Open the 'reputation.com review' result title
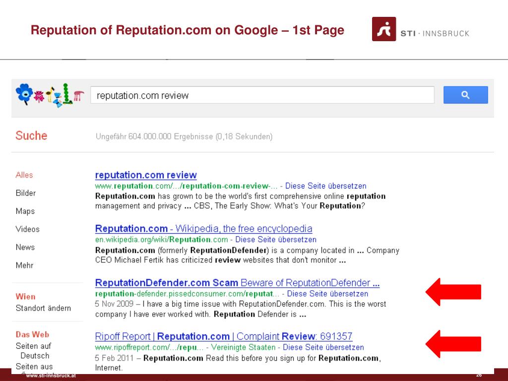This screenshot has height=381, width=508. (146, 175)
